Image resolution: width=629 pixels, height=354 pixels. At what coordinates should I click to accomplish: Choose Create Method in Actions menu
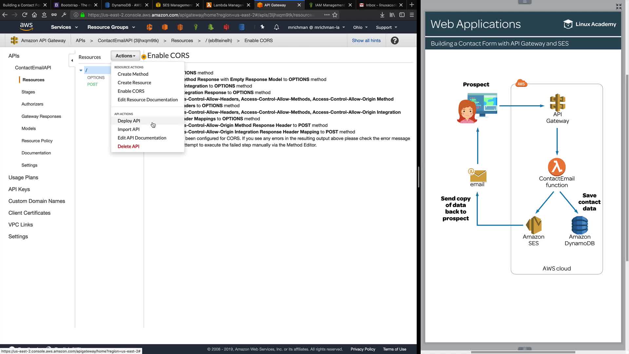(x=133, y=74)
